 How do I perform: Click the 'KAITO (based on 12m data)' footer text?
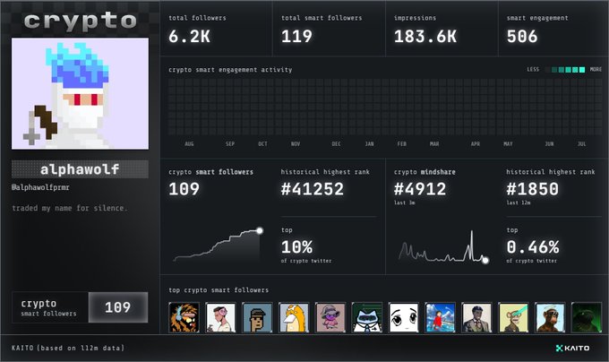point(68,348)
